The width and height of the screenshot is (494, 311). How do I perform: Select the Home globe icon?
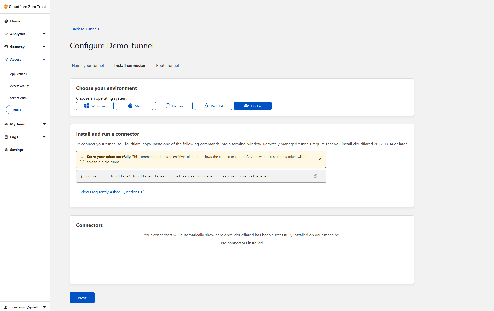(6, 21)
